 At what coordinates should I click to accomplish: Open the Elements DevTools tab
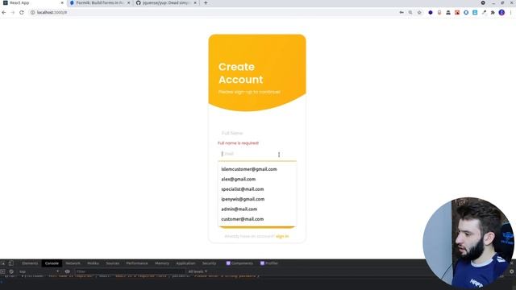30,263
